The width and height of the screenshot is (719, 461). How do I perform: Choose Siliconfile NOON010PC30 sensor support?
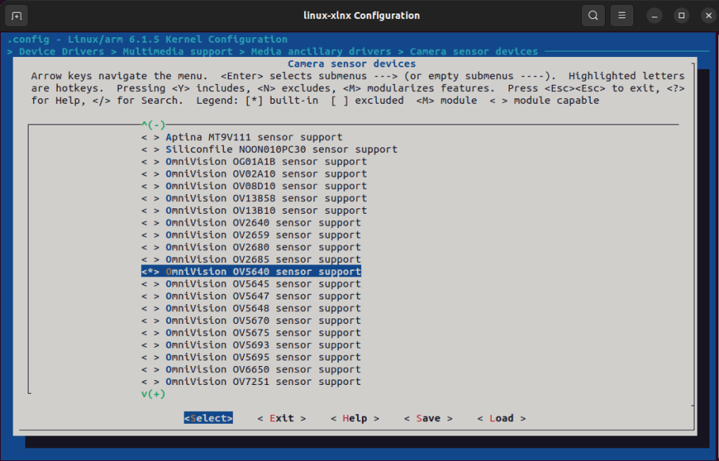269,150
